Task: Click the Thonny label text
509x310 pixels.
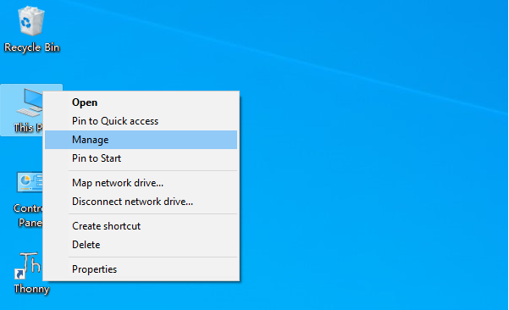Action: coord(31,289)
